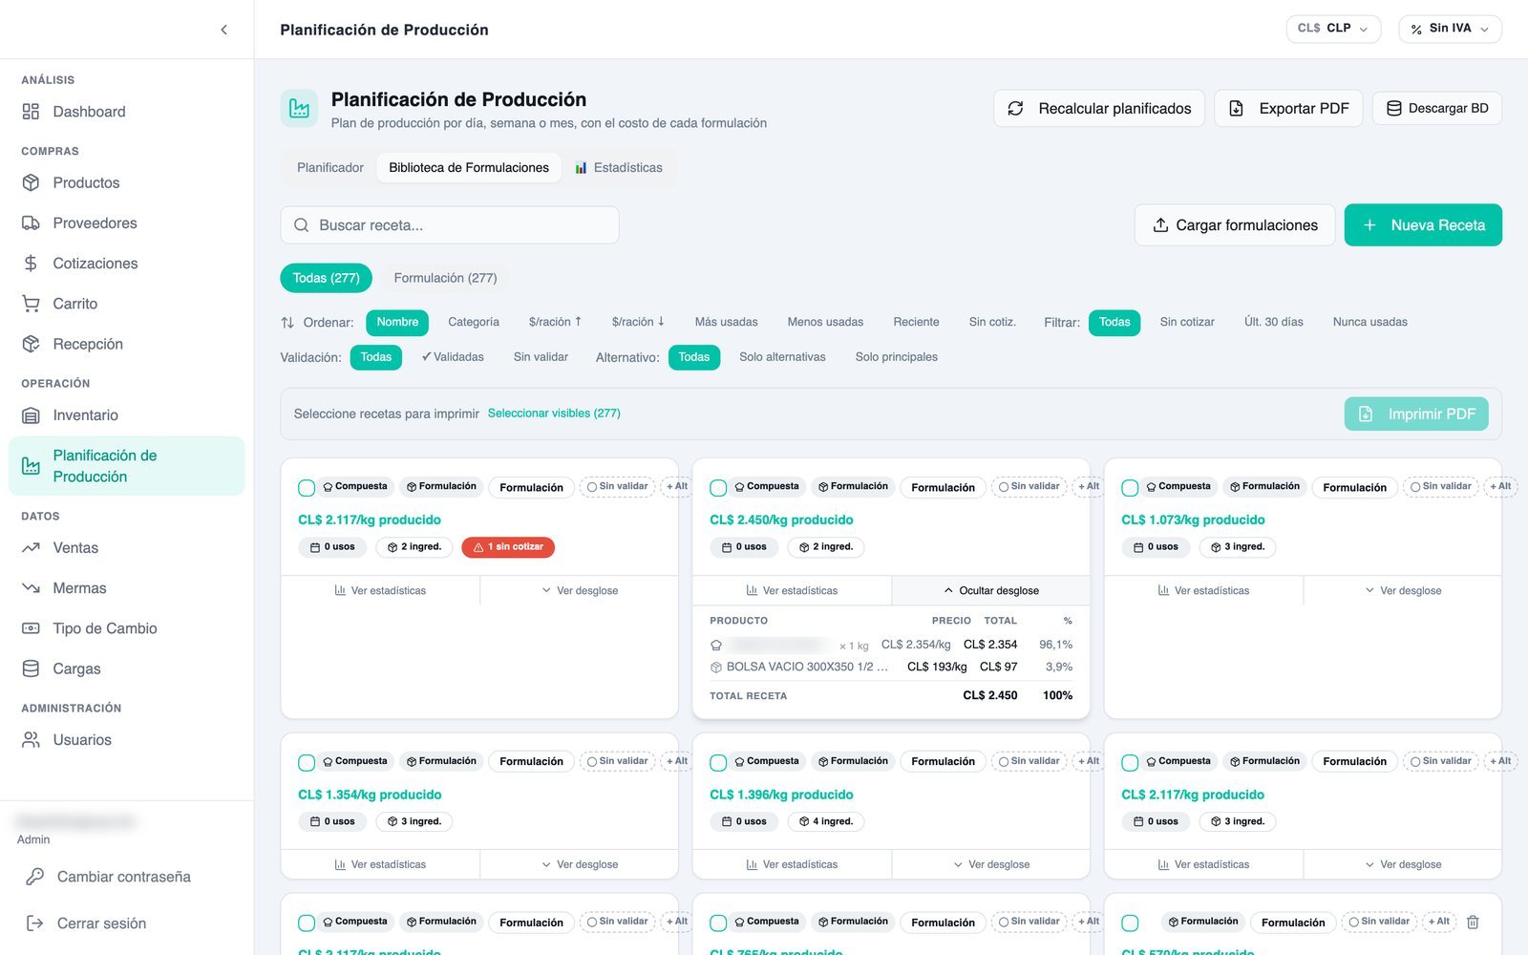Click the Nueva Receta button
1528x955 pixels.
point(1423,224)
